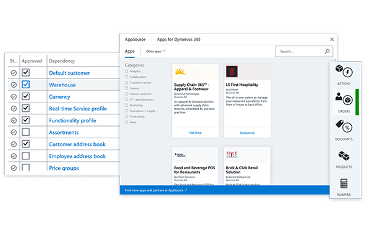
Task: Check Approved for Price groups
Action: tap(26, 167)
